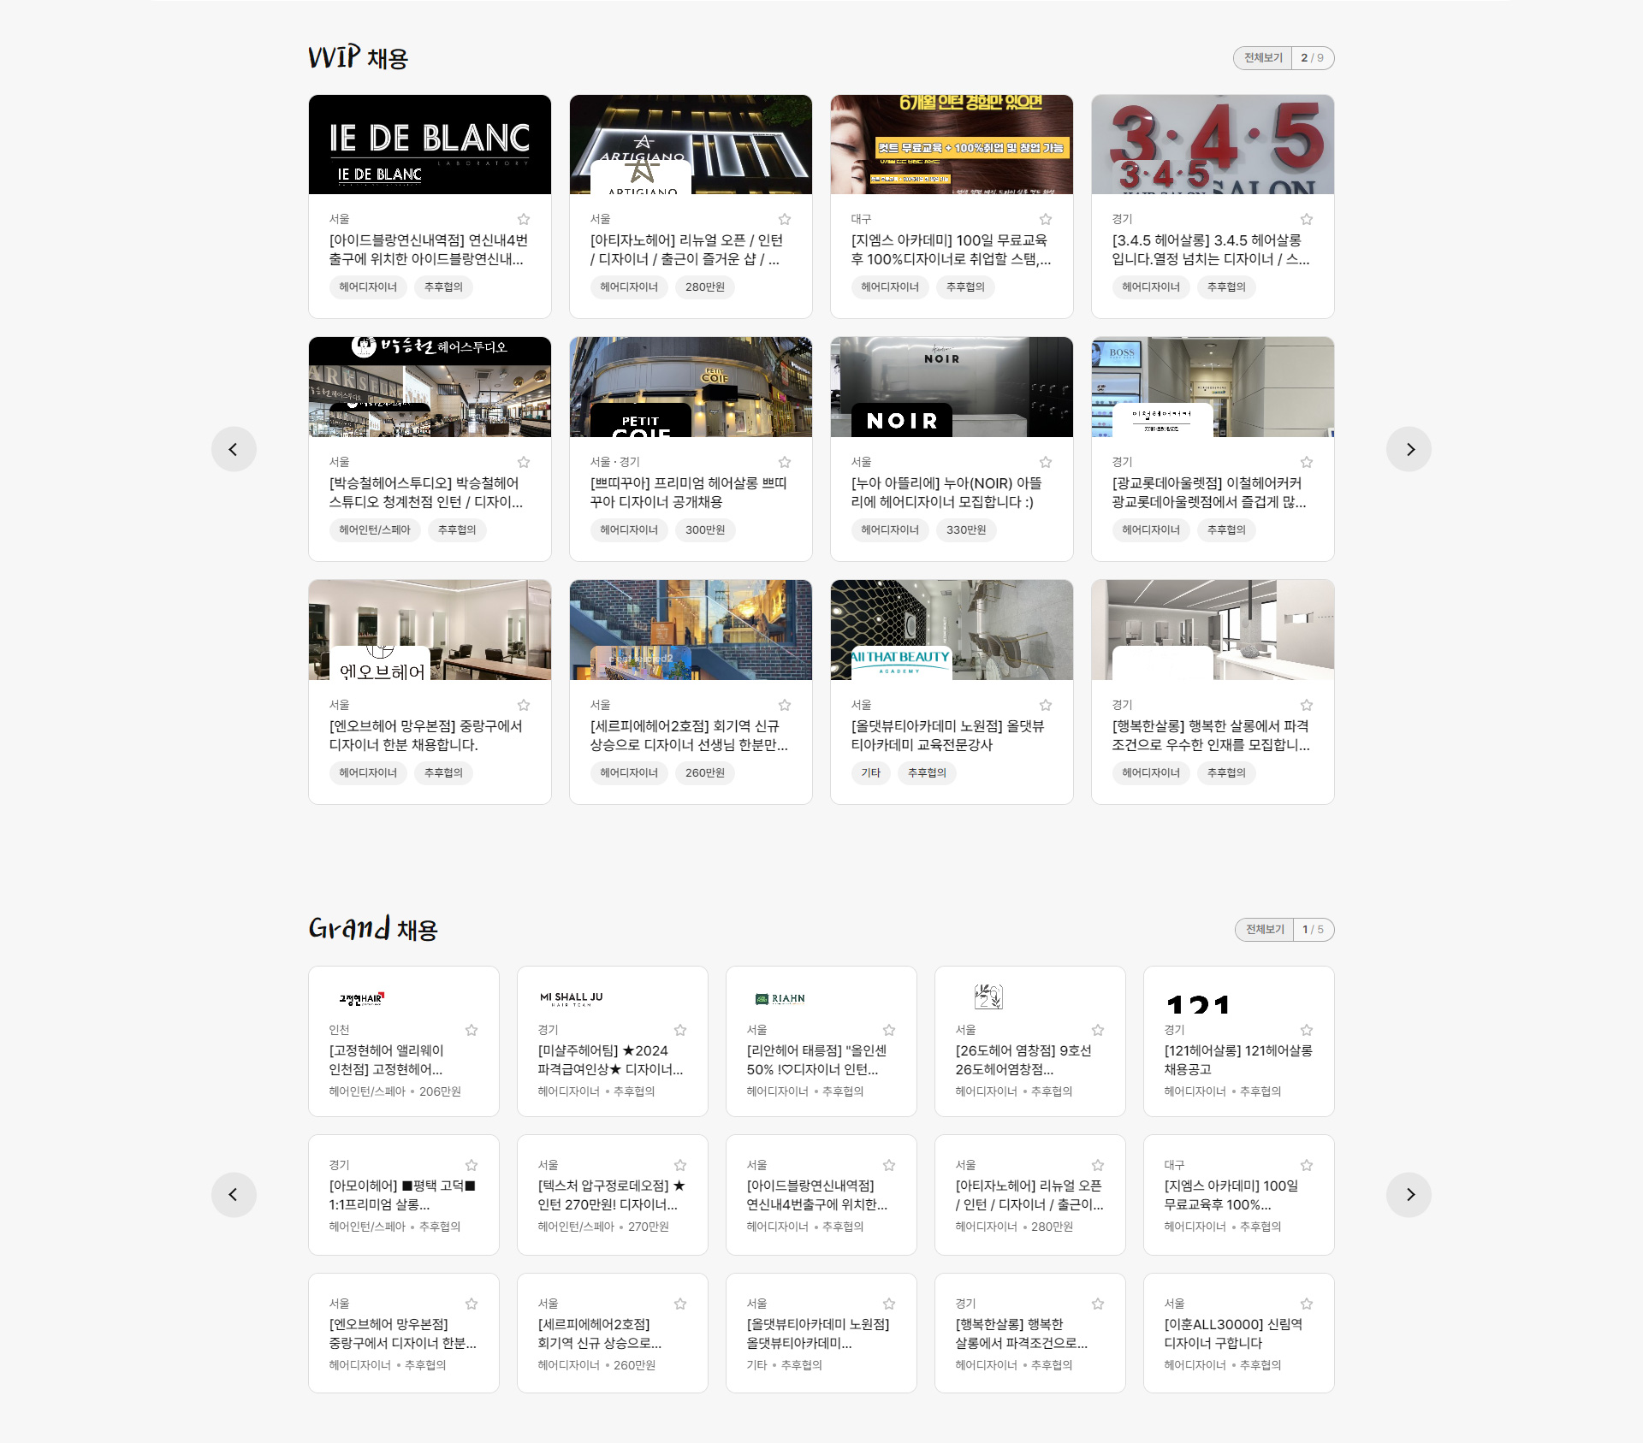Select 260만원 tag on VVIP 세르피에헤어 card
Viewport: 1643px width, 1443px height.
click(705, 772)
